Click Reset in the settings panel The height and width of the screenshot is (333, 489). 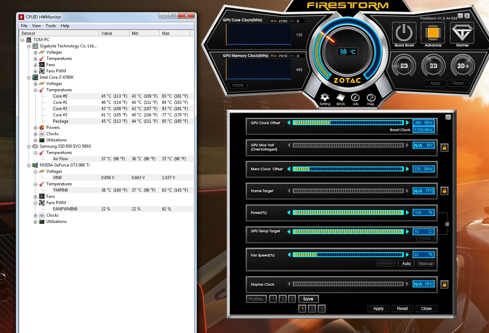[x=402, y=309]
